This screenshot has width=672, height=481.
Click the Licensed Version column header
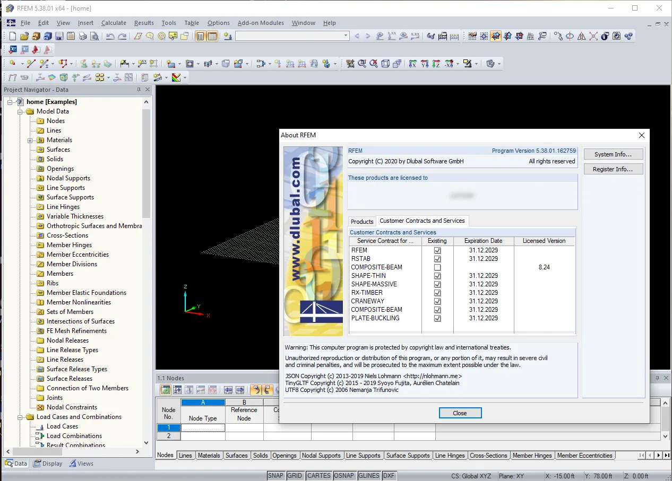point(544,241)
